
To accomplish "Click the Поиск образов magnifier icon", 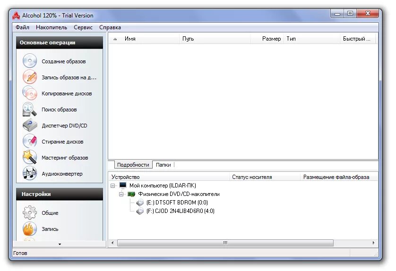I will click(x=30, y=109).
